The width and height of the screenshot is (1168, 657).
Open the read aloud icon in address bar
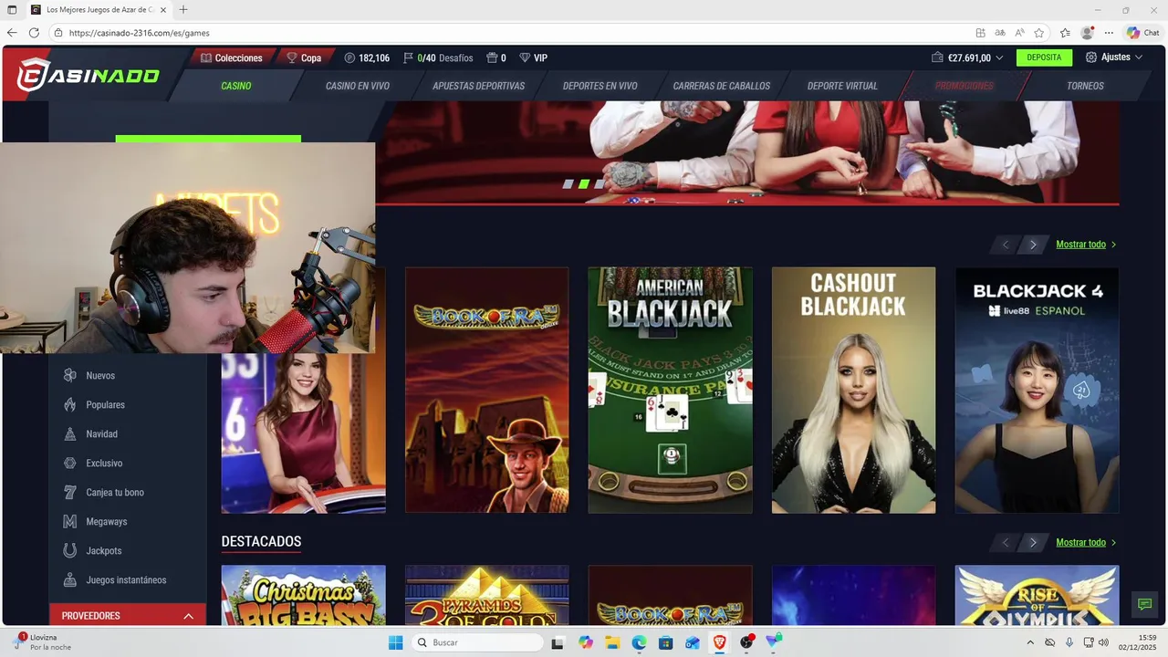click(1019, 33)
